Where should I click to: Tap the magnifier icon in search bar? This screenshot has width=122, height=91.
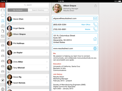click(x=25, y=5)
